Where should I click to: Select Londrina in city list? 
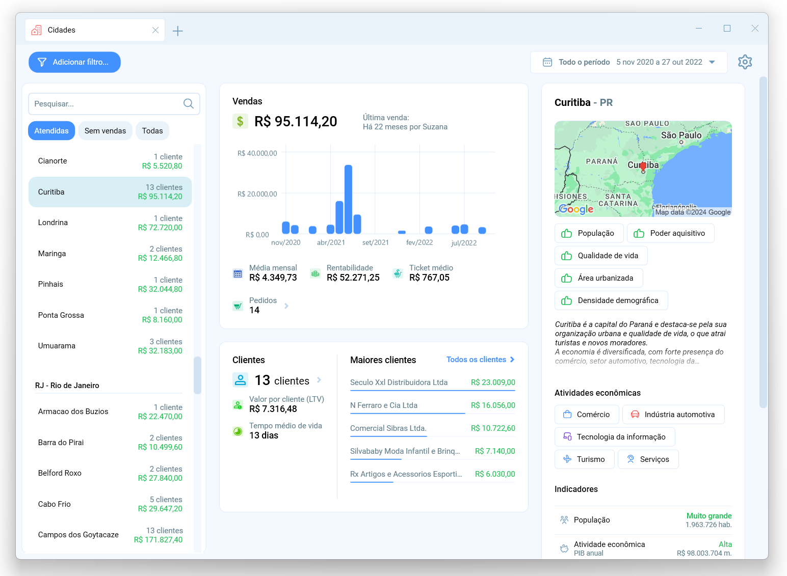coord(110,223)
